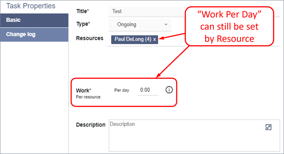Show the Work info tooltip icon
The image size is (284, 154).
tap(169, 90)
